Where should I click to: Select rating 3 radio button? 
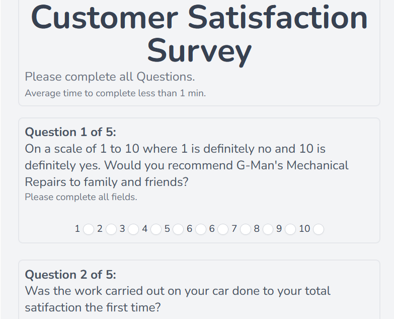[x=133, y=229]
